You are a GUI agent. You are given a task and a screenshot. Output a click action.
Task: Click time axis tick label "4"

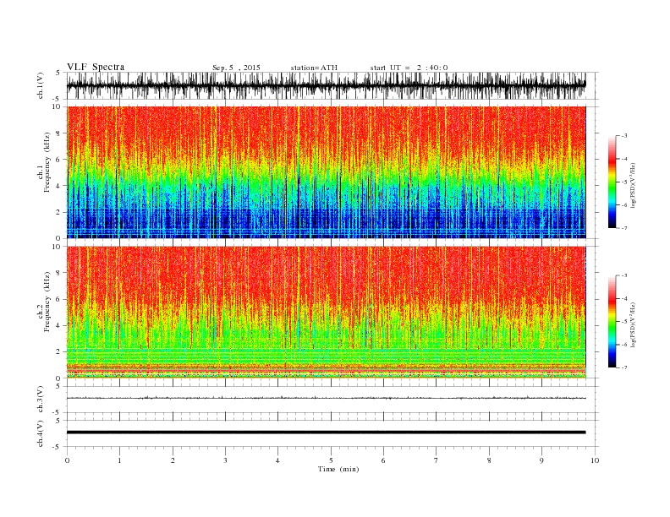coord(277,460)
